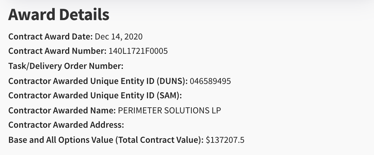Click total contract value $137207.5
The width and height of the screenshot is (374, 155).
[x=225, y=140]
